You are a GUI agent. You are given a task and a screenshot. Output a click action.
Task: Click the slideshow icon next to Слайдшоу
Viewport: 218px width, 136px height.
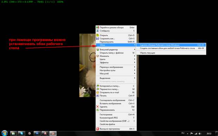[98, 31]
